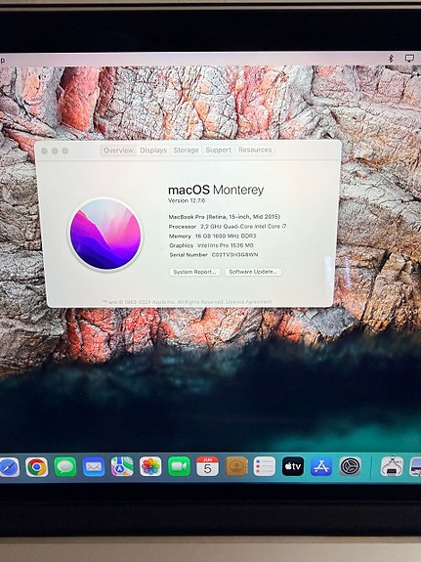This screenshot has width=421, height=562.
Task: Open the Calendar dock icon
Action: pyautogui.click(x=207, y=466)
